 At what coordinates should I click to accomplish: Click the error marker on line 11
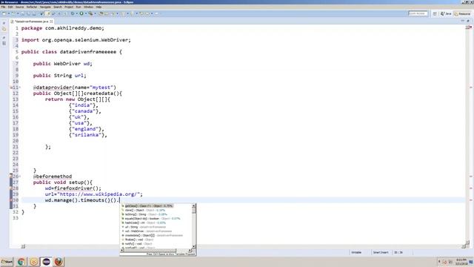(11, 88)
